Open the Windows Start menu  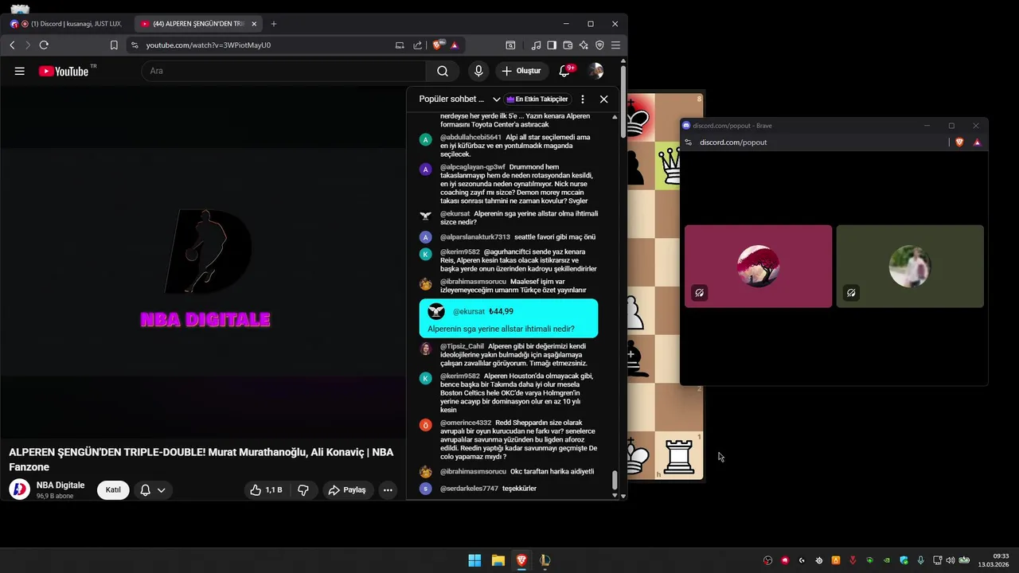(x=474, y=560)
